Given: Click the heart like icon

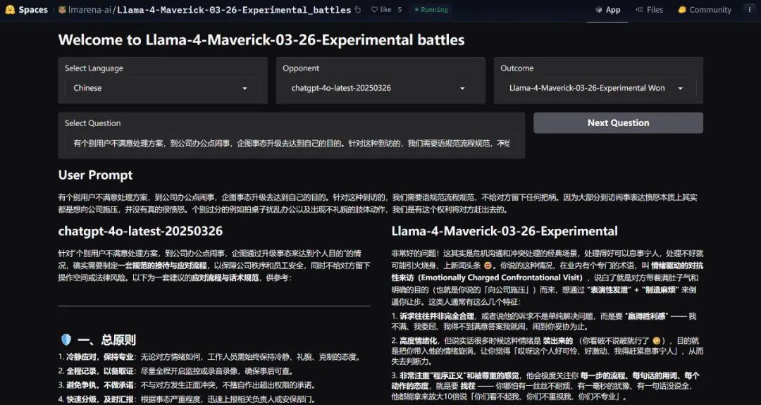Looking at the screenshot, I should click(374, 10).
